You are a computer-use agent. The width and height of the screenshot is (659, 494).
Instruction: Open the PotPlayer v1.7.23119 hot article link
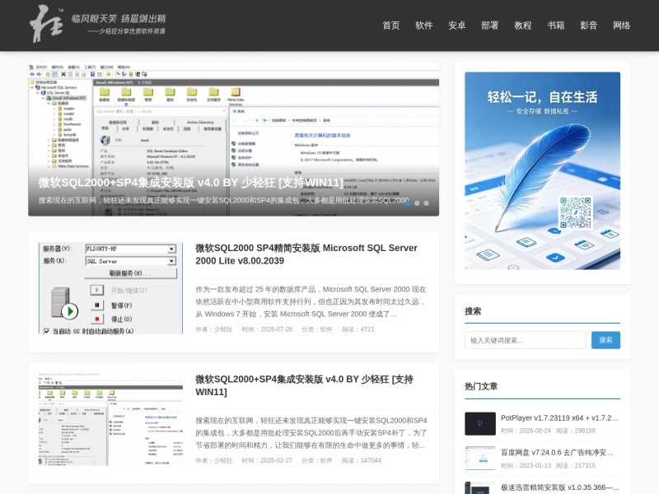pos(559,418)
